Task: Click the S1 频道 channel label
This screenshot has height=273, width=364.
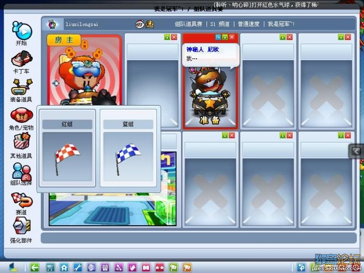Action: click(220, 24)
